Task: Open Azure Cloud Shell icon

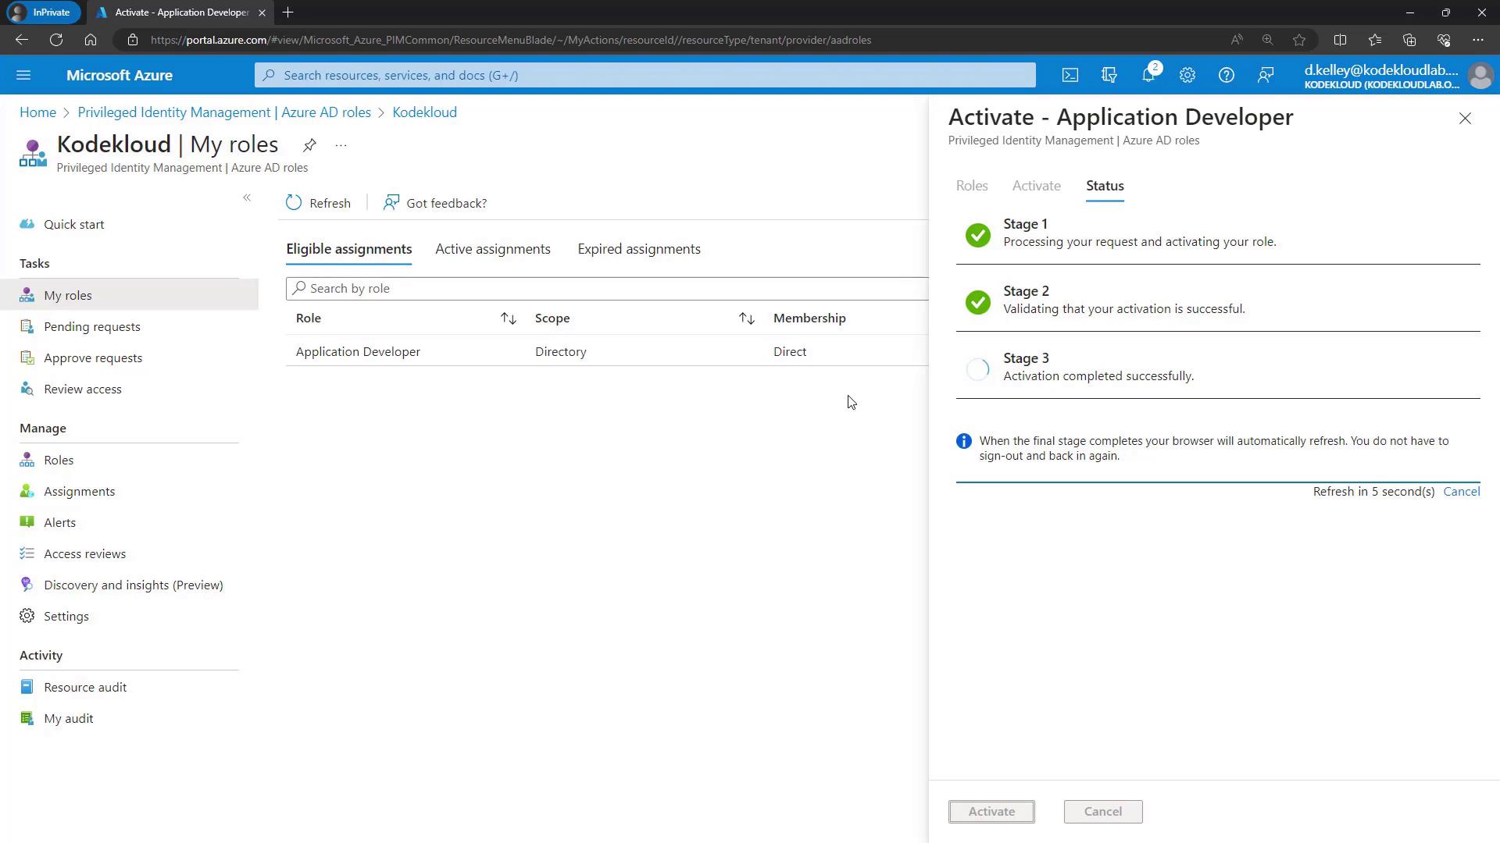Action: pos(1070,76)
